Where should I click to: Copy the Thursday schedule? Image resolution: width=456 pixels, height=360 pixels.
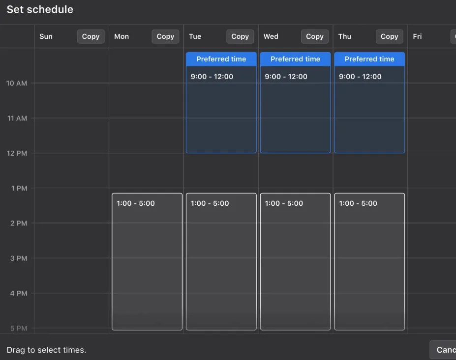(x=390, y=36)
